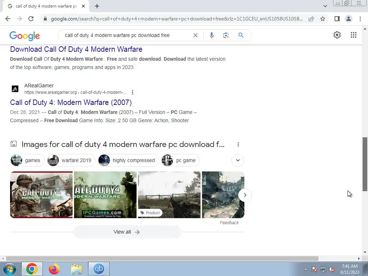Image resolution: width=368 pixels, height=276 pixels.
Task: Open the Google apps grid
Action: click(x=354, y=35)
